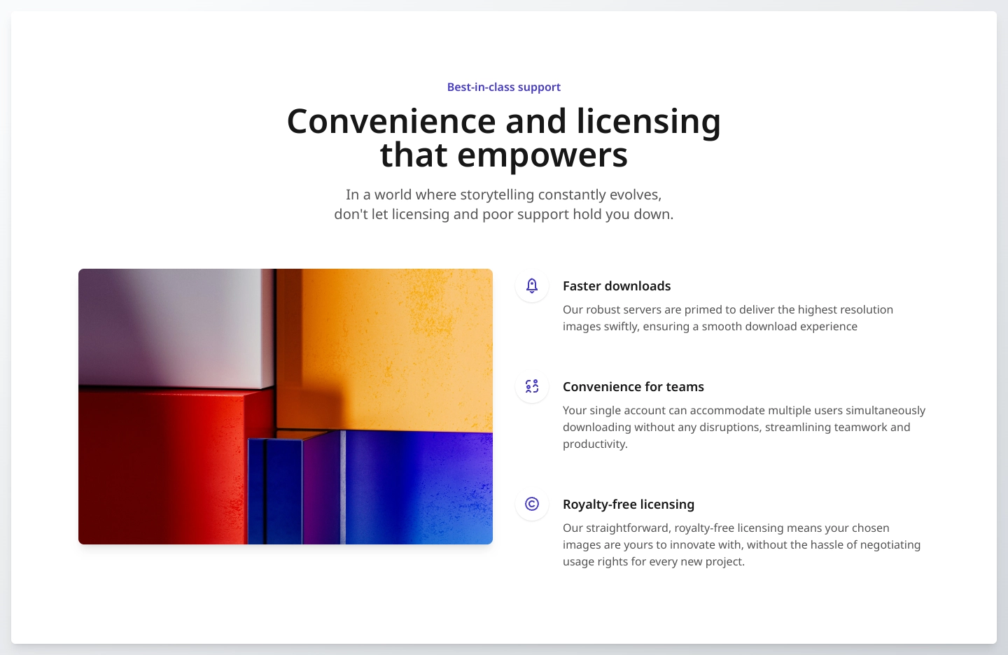Click the yellow-orange panel in the image
Screen dimensions: 1008x655
pos(392,343)
